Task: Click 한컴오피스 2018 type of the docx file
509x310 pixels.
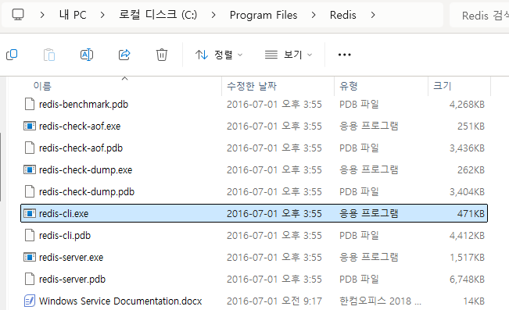Action: click(x=380, y=301)
